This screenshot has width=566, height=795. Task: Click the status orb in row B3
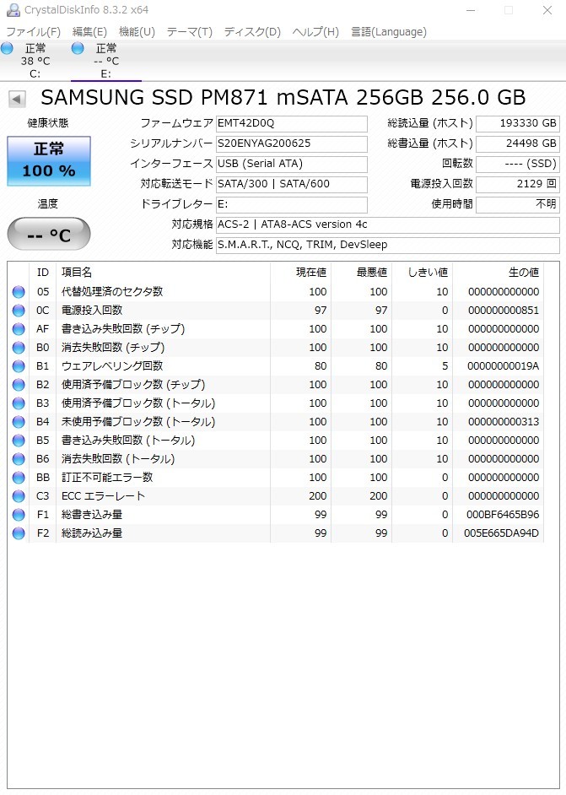(x=19, y=403)
